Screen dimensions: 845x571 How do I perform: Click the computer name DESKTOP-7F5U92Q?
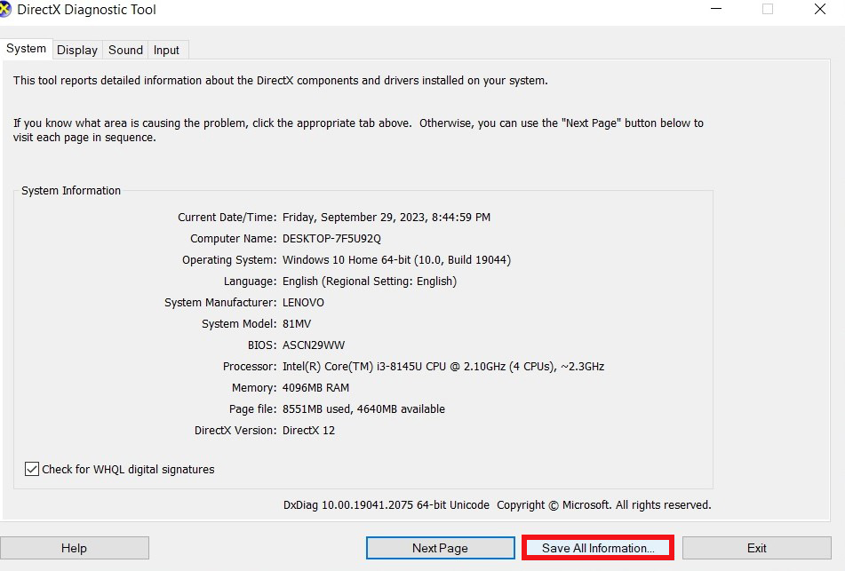click(x=331, y=239)
